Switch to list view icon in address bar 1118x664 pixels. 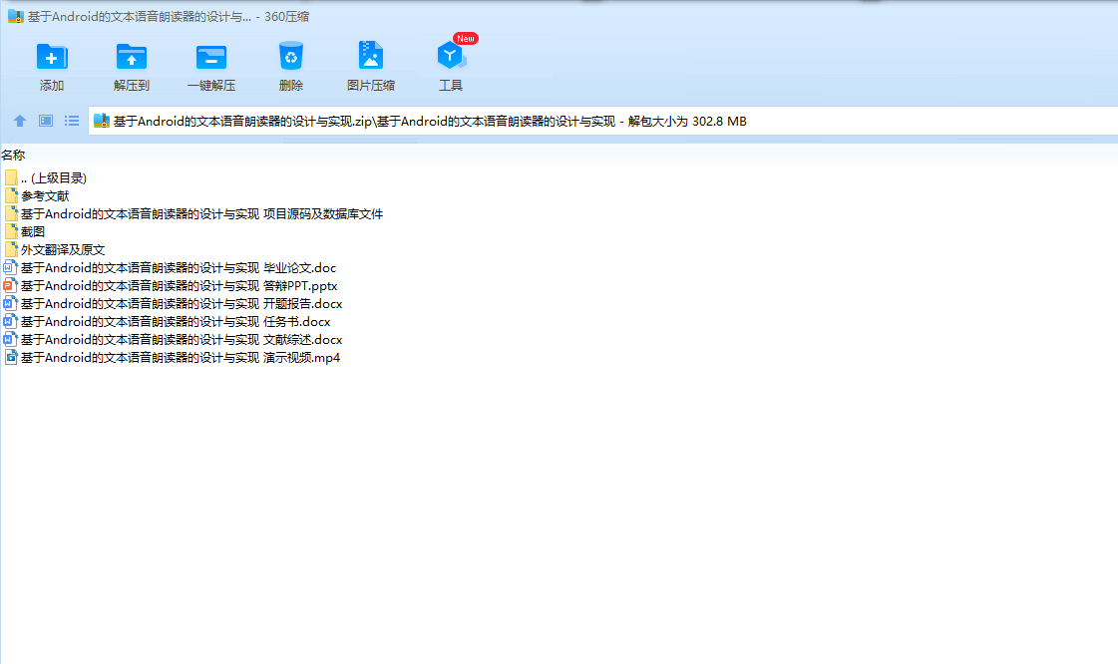point(72,121)
